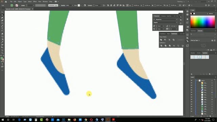Screen dimensions: 217x122
Task: Switch the Libraries panel to list view
Action: coord(215,40)
